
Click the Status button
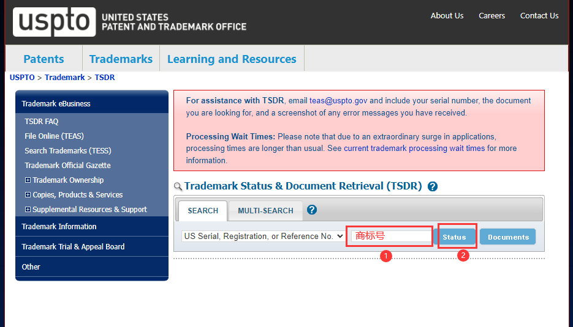click(454, 237)
